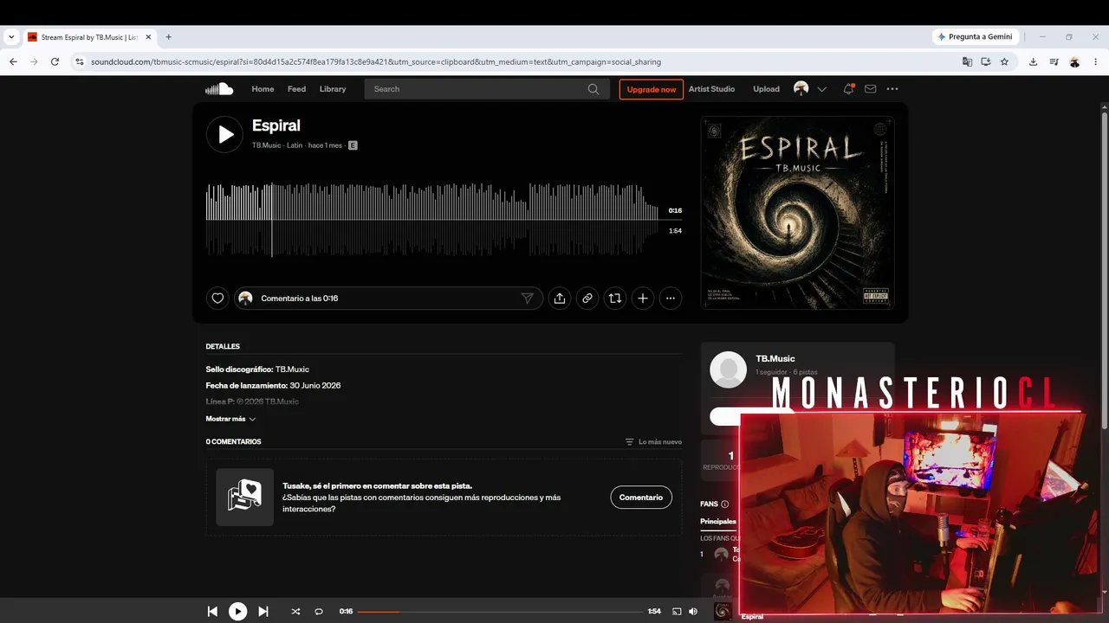Open the messages envelope icon
The width and height of the screenshot is (1109, 623).
point(871,89)
